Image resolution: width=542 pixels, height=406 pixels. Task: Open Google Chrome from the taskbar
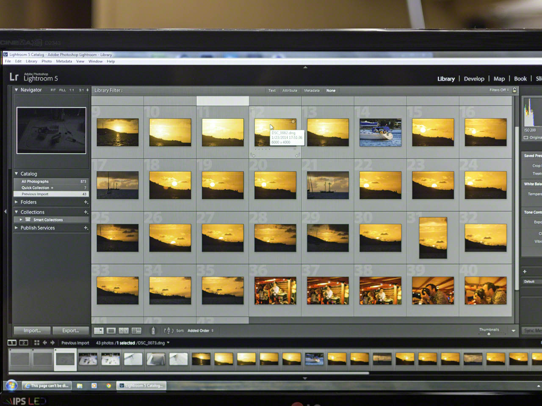point(109,386)
